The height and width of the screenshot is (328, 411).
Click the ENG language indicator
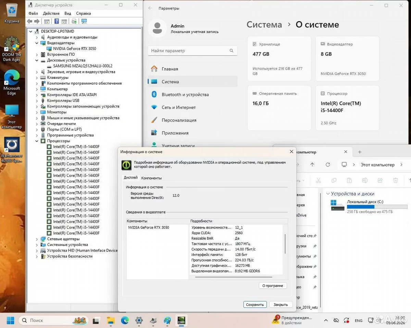pyautogui.click(x=359, y=320)
